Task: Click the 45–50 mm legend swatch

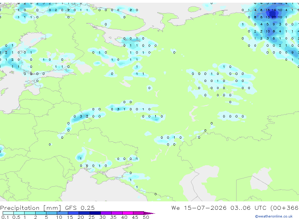Action: [139, 213]
